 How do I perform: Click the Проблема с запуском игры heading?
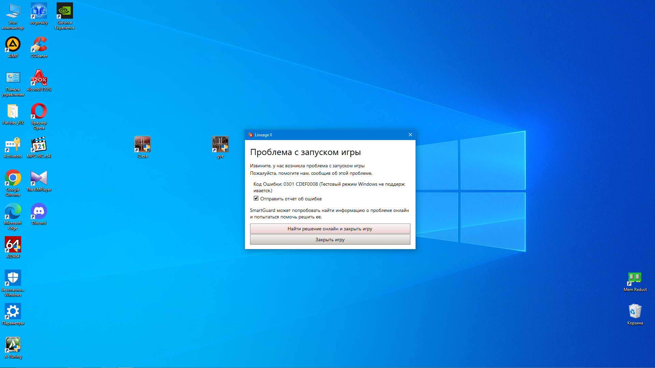coord(305,152)
